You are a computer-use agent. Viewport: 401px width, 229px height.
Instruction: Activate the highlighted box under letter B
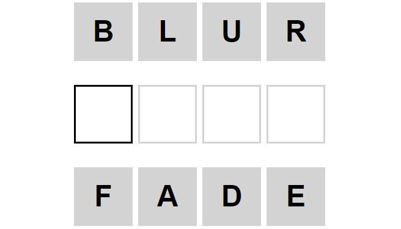click(103, 114)
